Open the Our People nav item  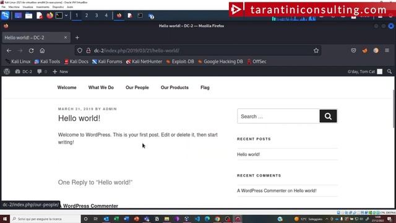tap(137, 87)
